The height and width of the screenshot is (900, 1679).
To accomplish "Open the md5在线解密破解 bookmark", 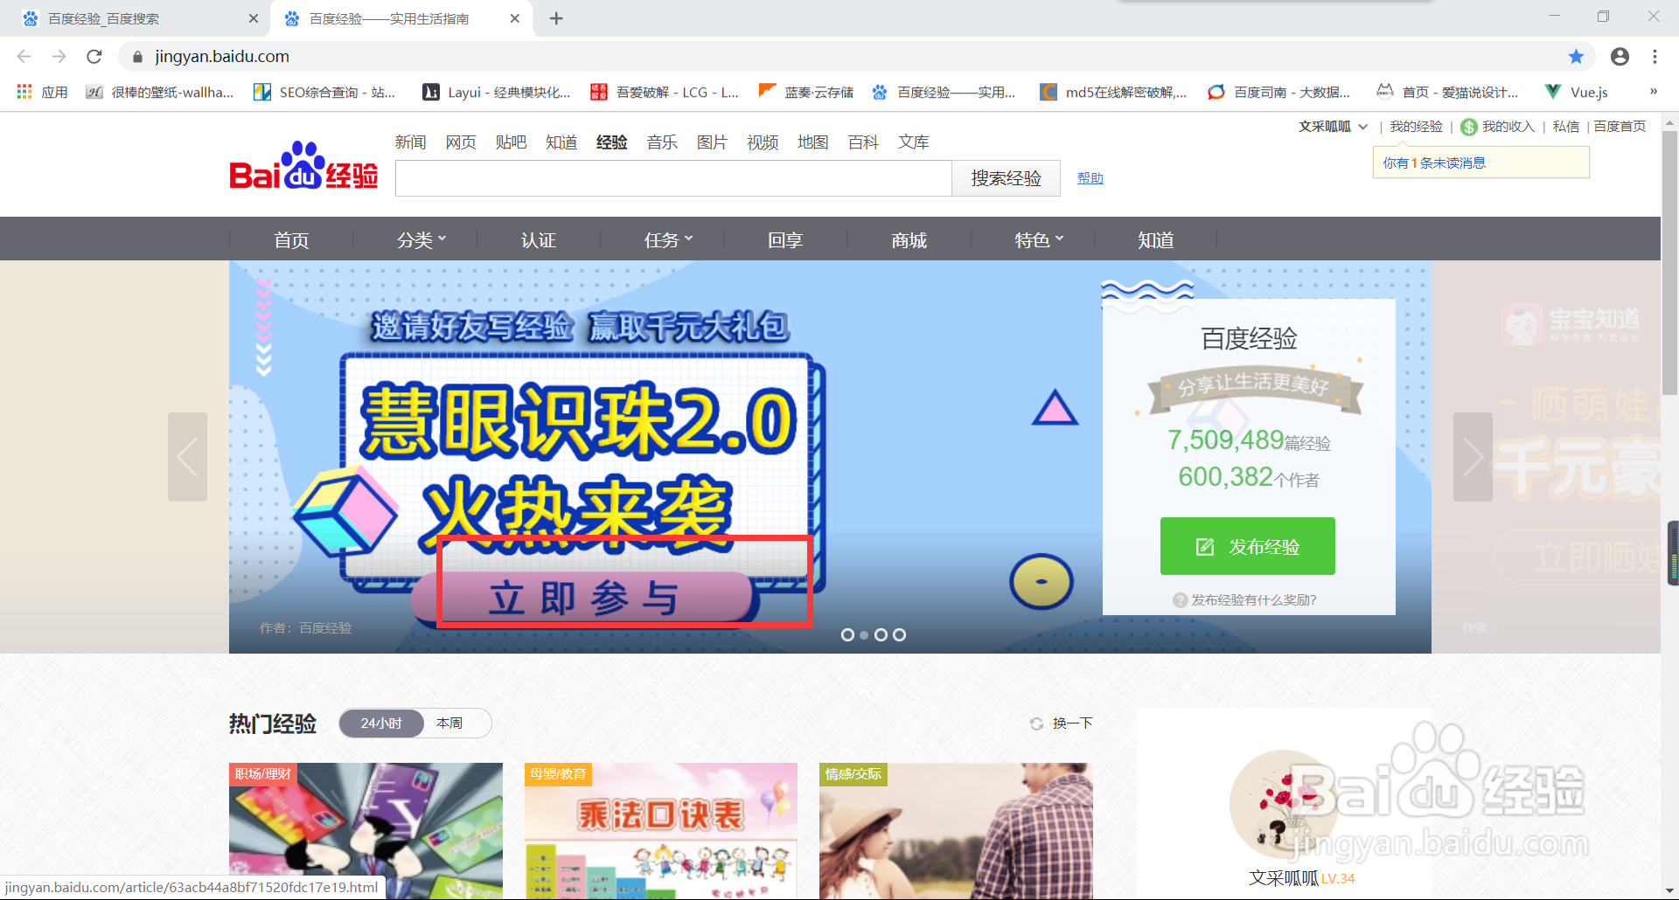I will [1113, 92].
